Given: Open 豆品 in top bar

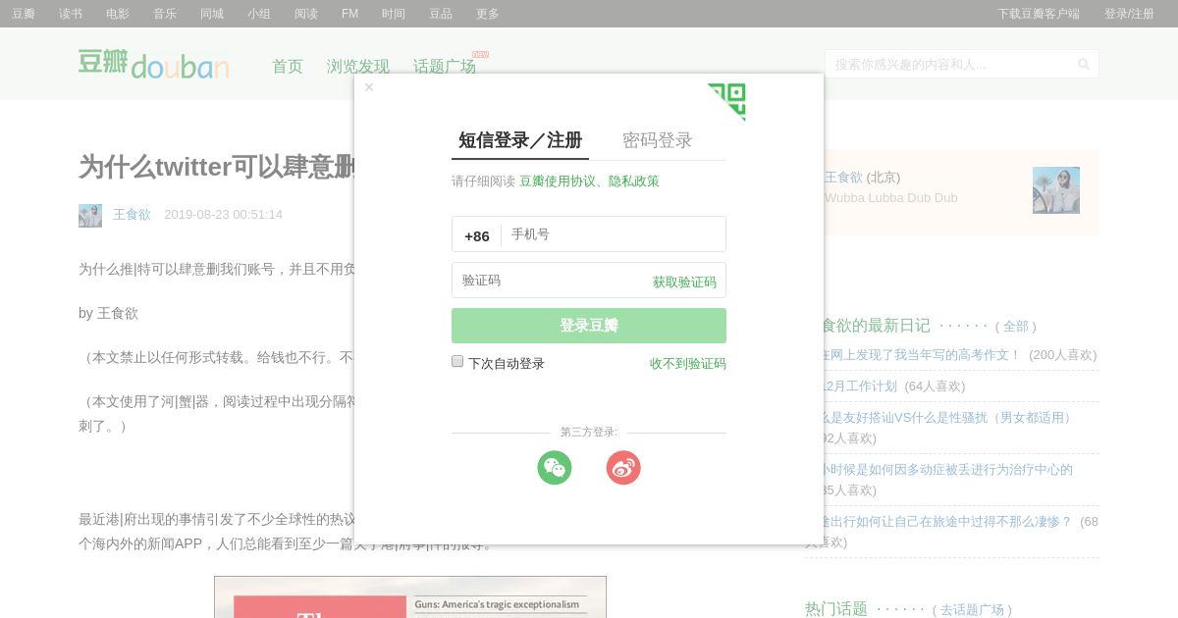Looking at the screenshot, I should coord(441,14).
